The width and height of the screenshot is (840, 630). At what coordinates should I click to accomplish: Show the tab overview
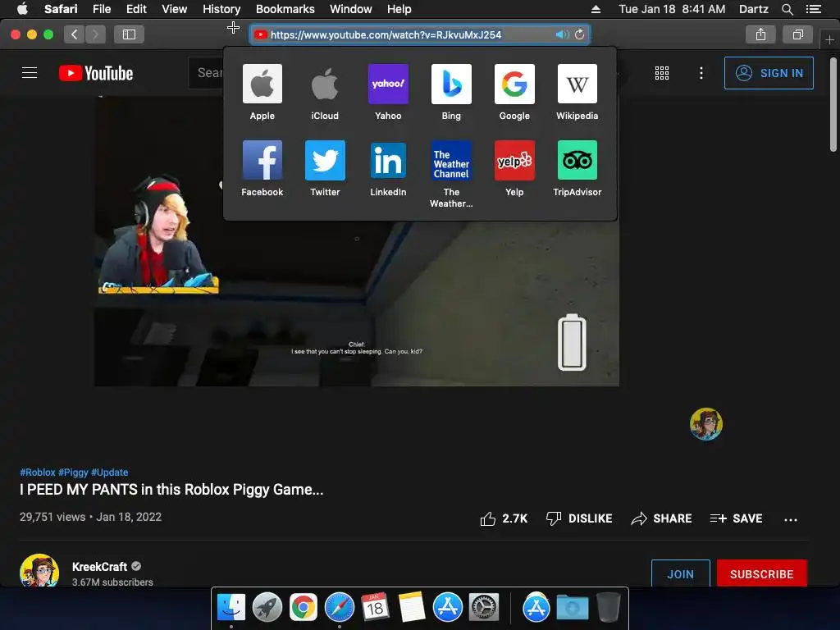click(x=797, y=34)
